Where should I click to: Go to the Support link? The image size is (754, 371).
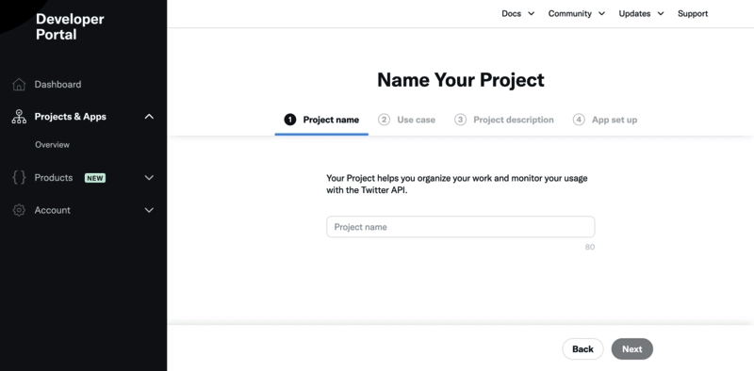point(693,13)
